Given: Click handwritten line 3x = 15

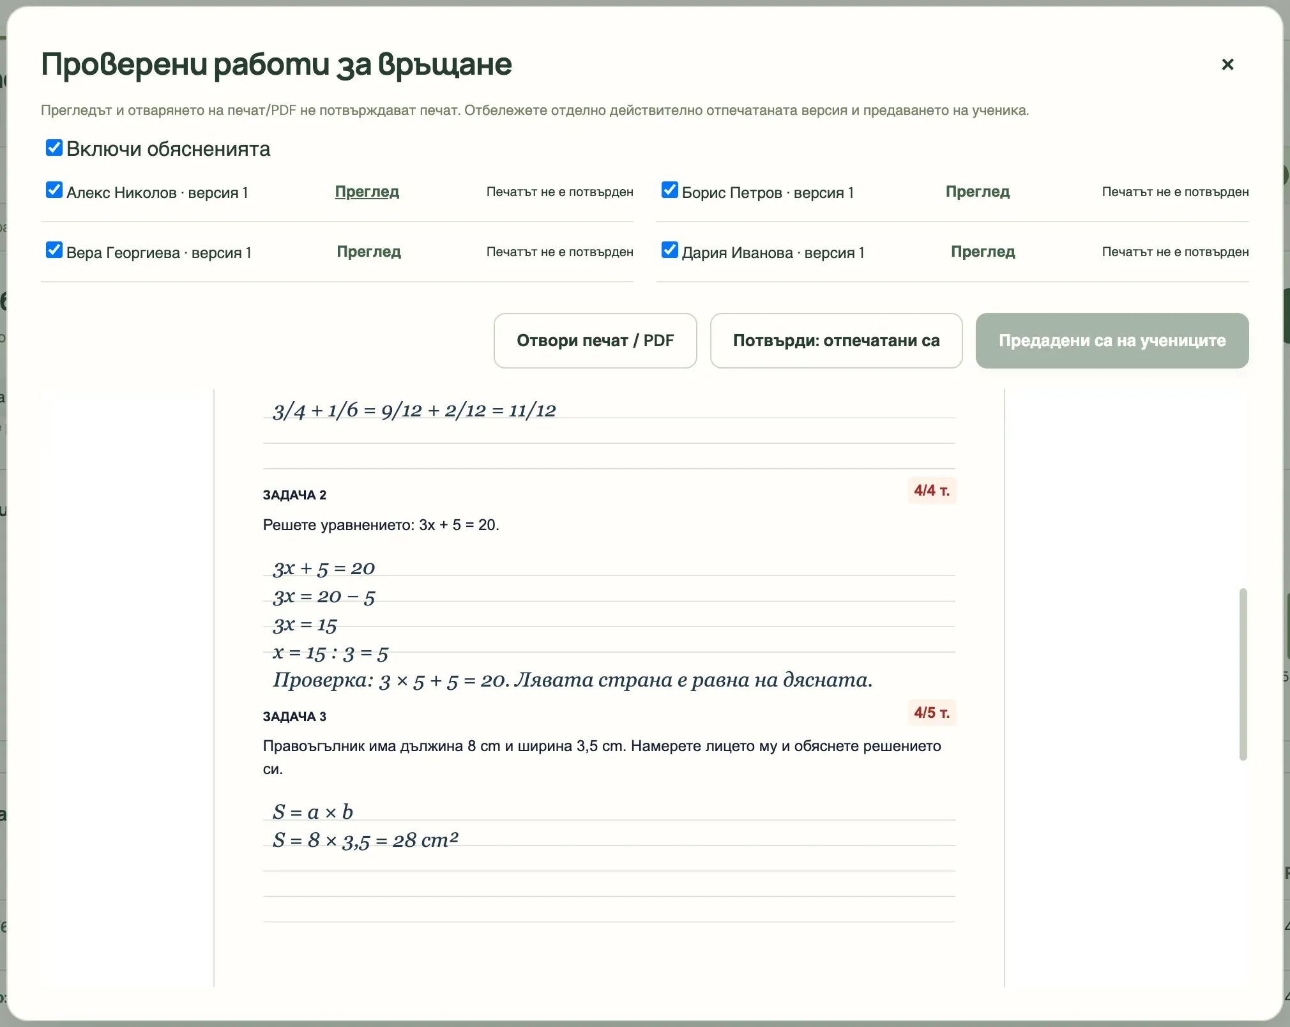Looking at the screenshot, I should (x=305, y=625).
